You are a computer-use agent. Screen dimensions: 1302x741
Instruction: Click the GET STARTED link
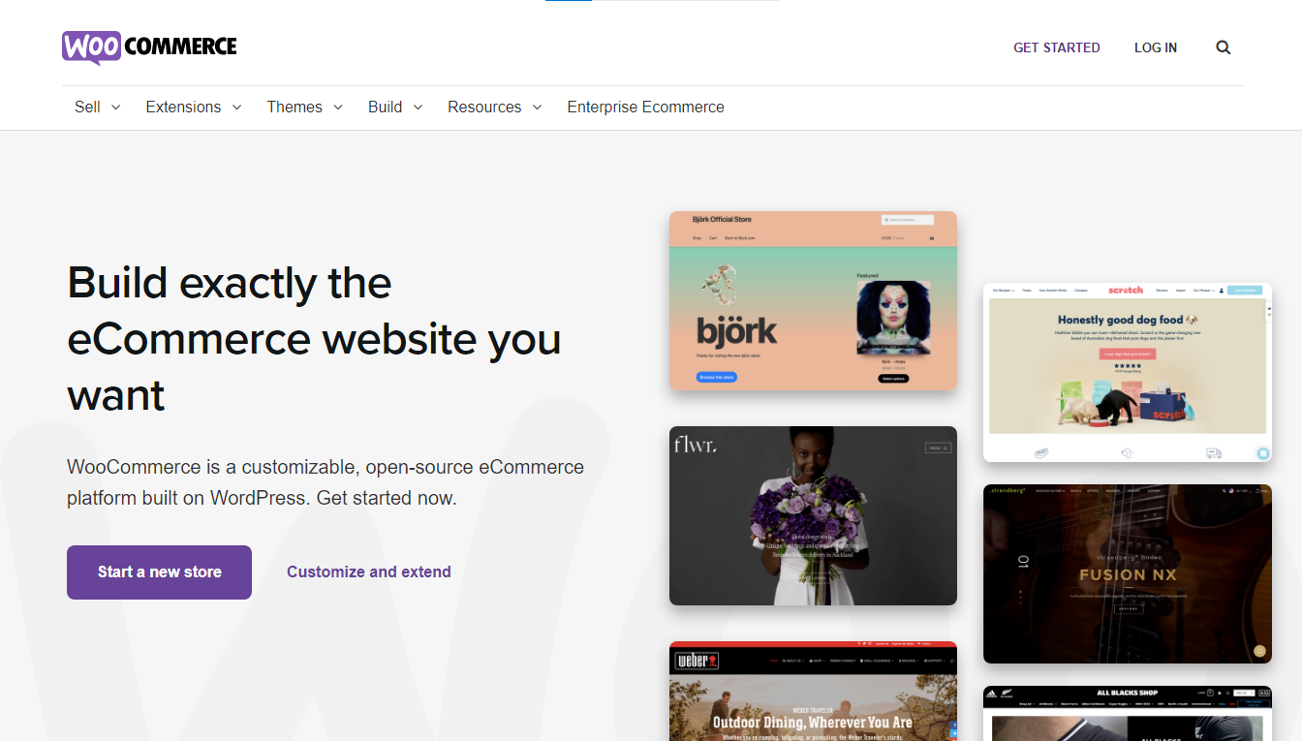coord(1057,47)
